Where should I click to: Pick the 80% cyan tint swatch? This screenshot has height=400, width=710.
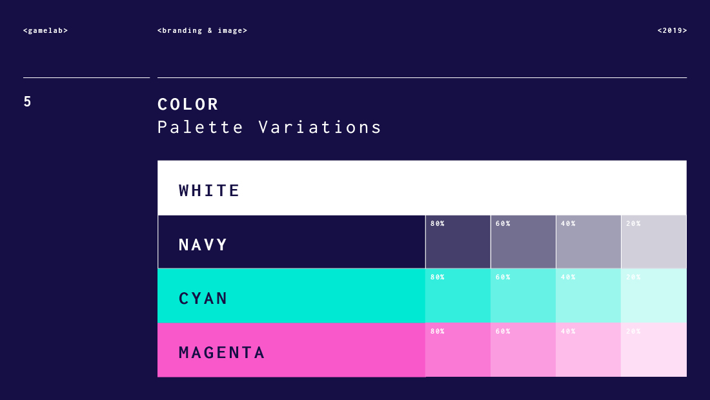[458, 296]
